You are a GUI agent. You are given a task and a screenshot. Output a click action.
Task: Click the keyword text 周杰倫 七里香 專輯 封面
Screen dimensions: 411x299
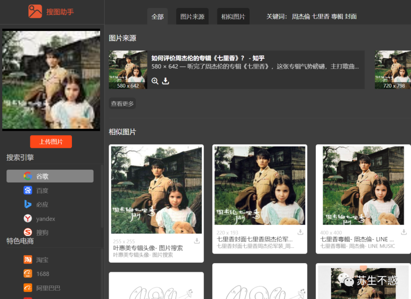(x=324, y=16)
